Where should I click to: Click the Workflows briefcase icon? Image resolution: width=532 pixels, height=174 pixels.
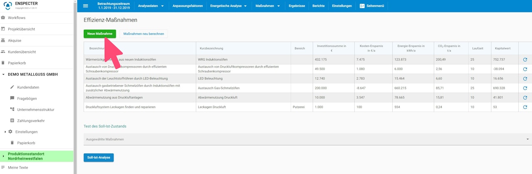(x=3, y=18)
